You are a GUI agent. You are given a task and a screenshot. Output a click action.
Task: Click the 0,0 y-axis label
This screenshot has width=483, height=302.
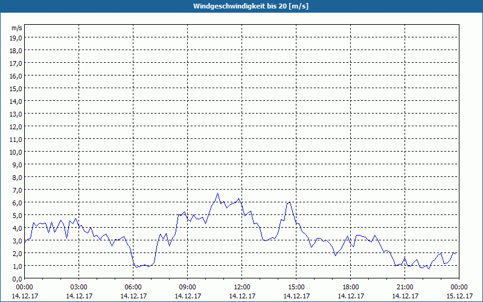[18, 279]
